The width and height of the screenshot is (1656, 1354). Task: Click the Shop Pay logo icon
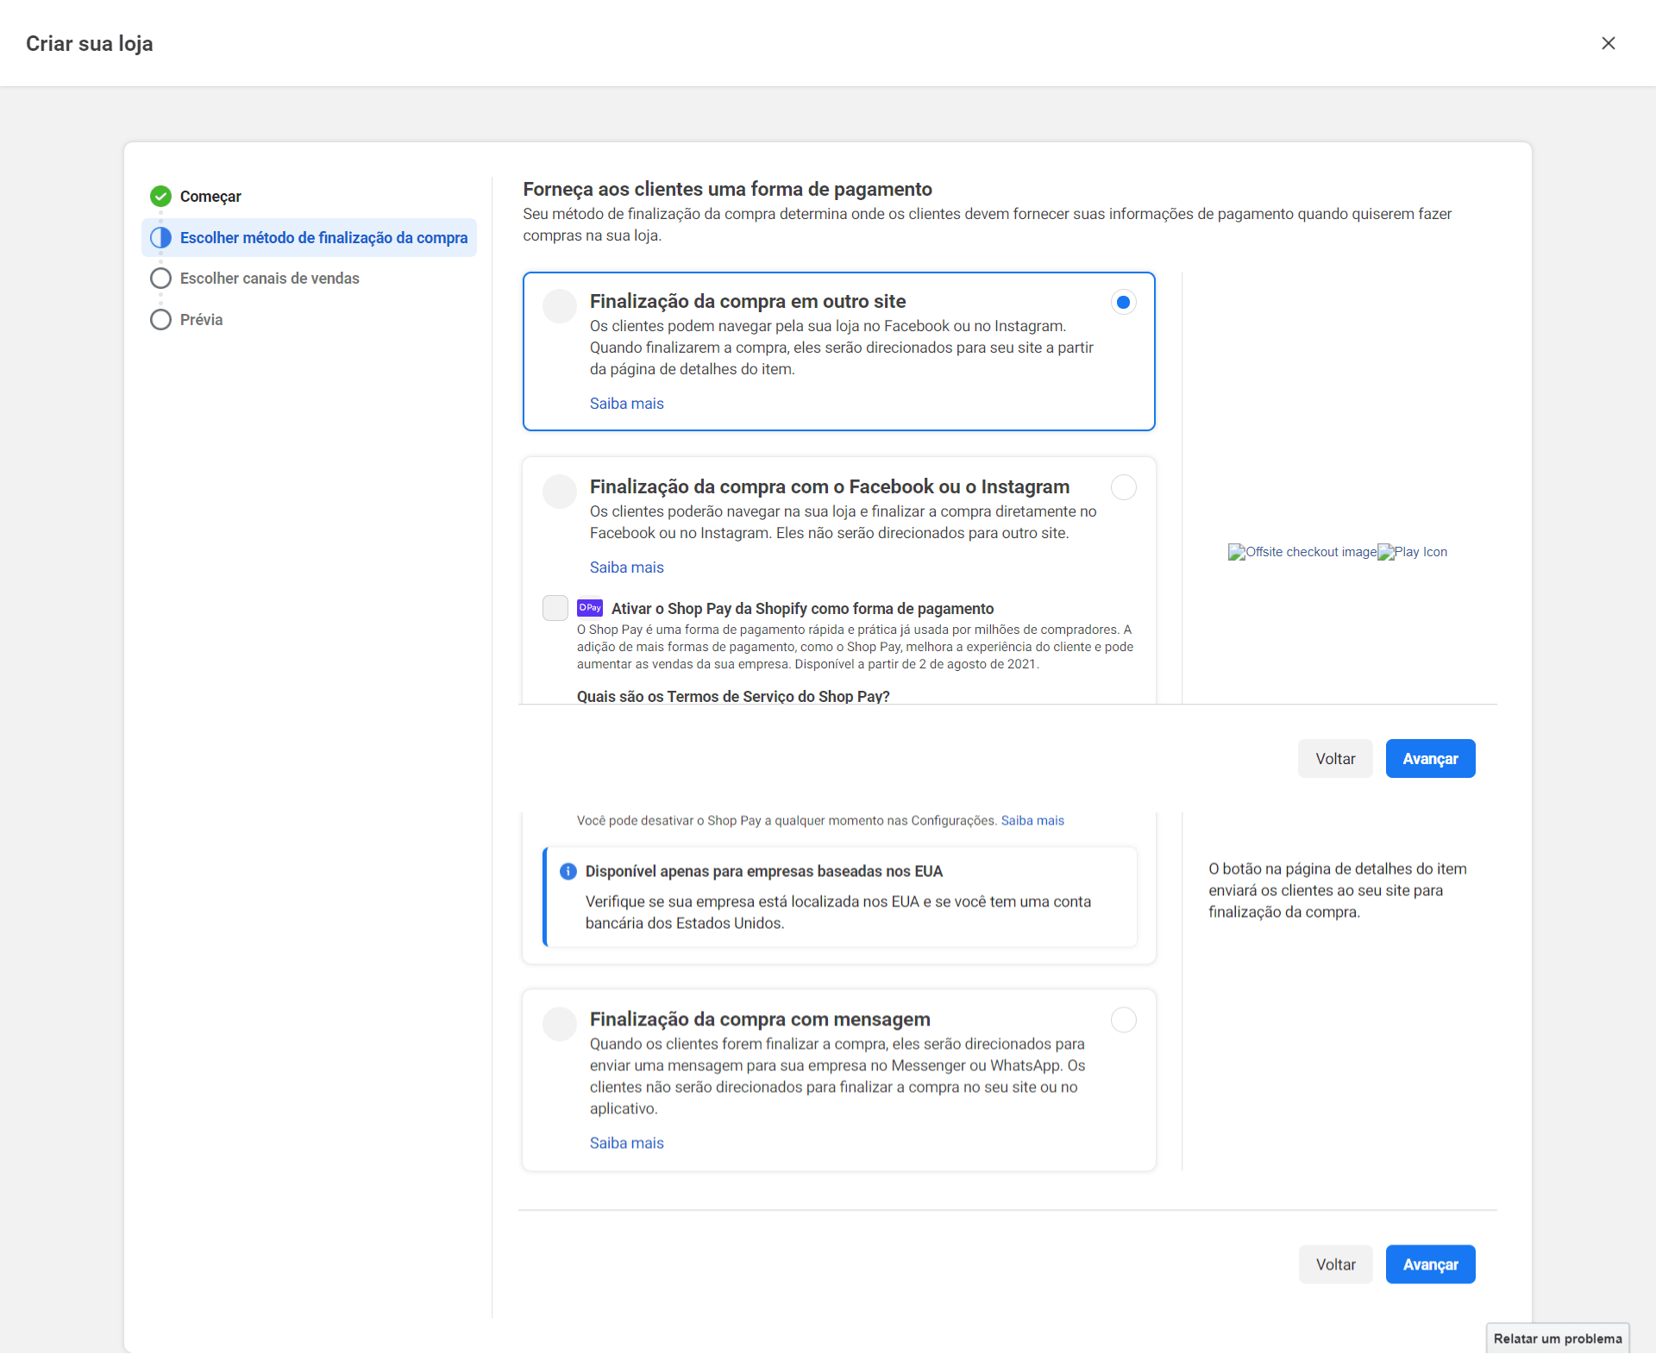[590, 608]
